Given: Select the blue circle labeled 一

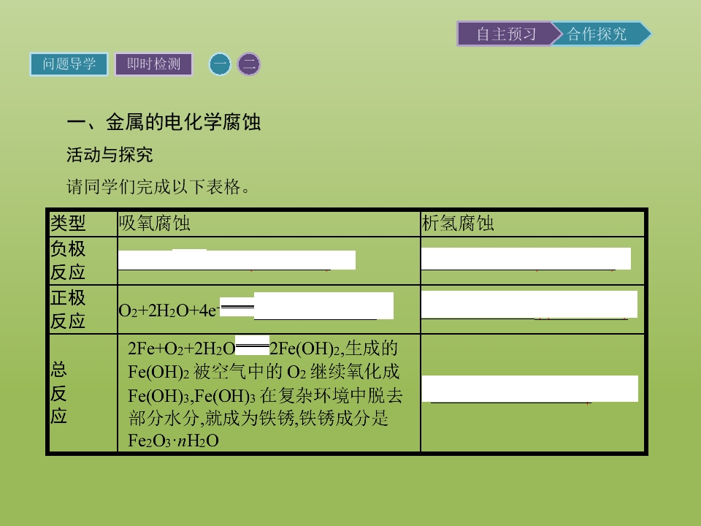Looking at the screenshot, I should coord(220,64).
